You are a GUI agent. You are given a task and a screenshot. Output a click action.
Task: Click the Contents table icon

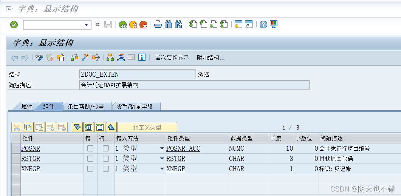131,57
